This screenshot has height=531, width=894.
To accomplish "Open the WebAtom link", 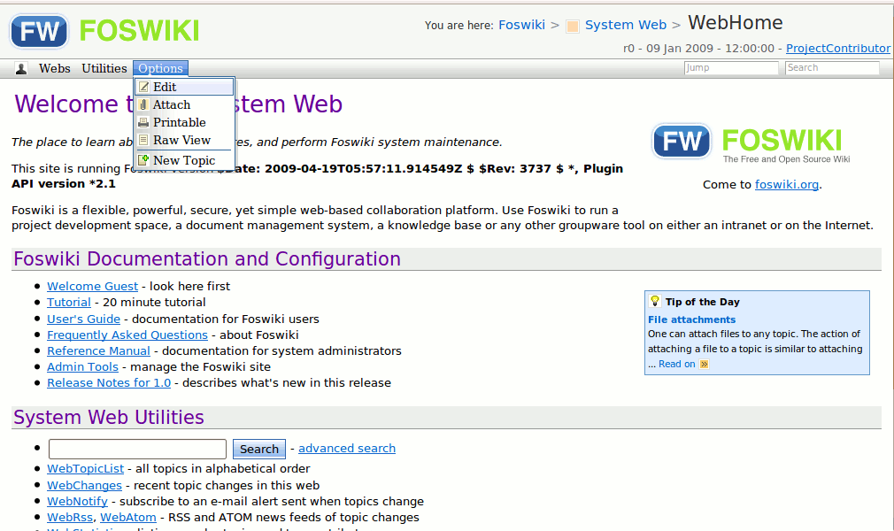I will coord(128,518).
